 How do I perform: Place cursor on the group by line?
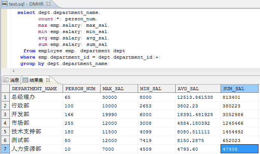[x=65, y=64]
